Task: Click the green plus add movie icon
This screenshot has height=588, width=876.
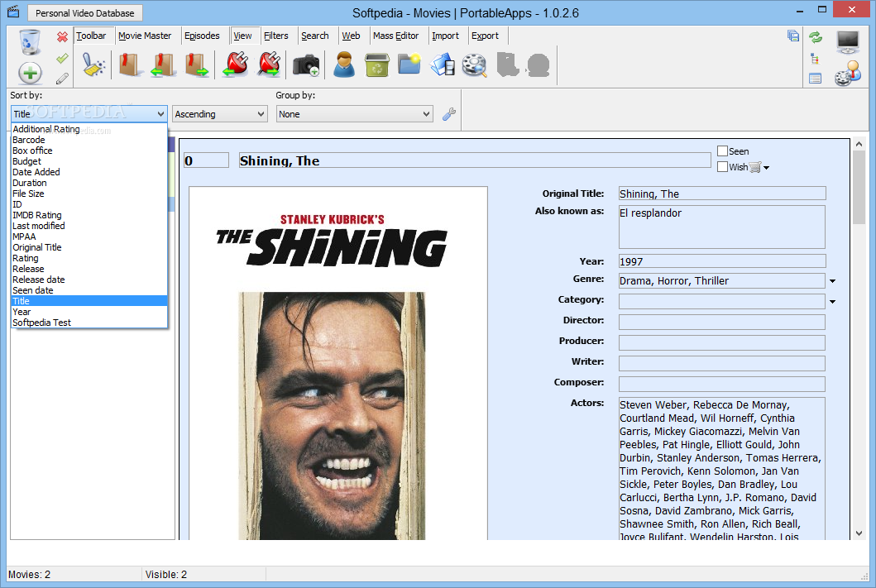Action: [x=30, y=73]
